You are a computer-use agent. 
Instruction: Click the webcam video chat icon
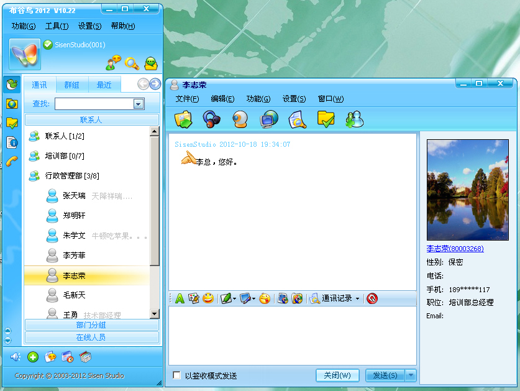[240, 119]
